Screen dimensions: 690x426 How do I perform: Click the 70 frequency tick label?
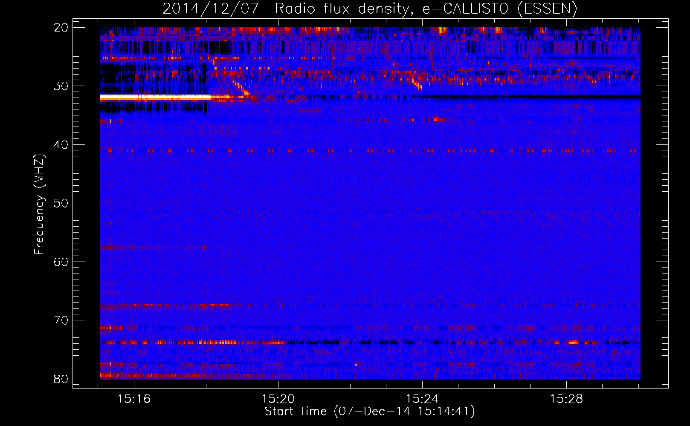click(61, 320)
